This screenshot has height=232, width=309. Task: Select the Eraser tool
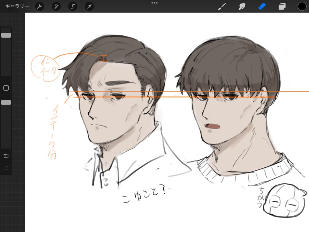(262, 6)
